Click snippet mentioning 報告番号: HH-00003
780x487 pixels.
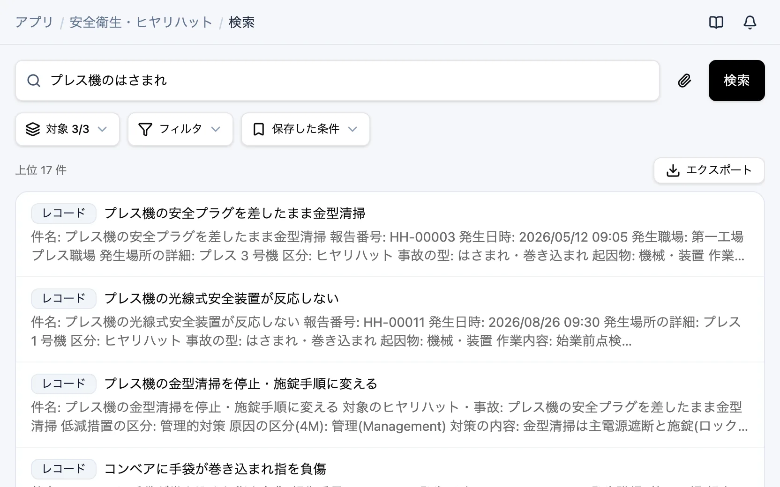point(388,246)
